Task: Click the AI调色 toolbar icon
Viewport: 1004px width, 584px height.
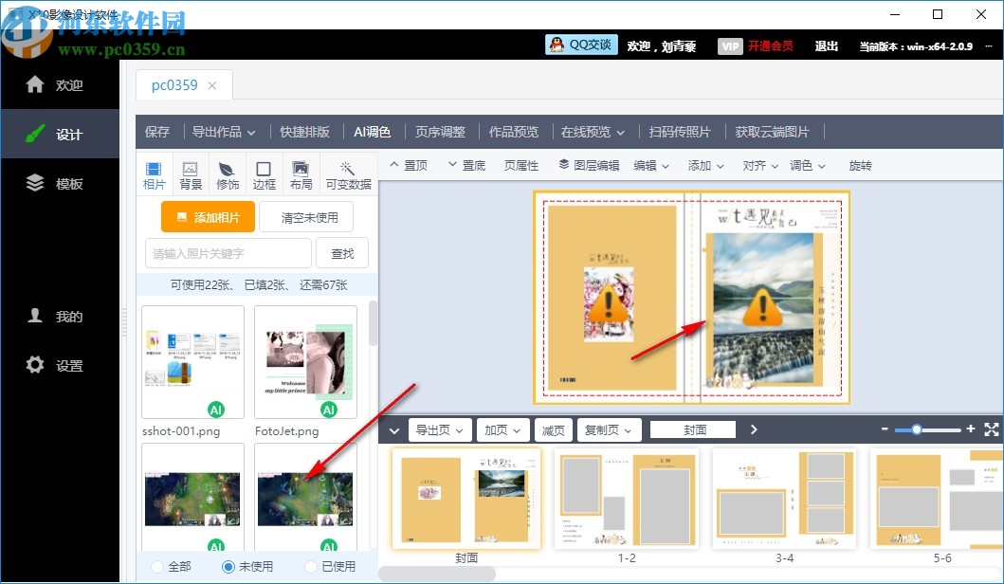Action: (x=372, y=132)
